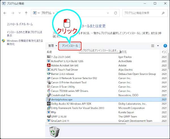This screenshot has height=139, width=170.
Task: Click the Dolby Audio X2 icon
Action: click(x=48, y=104)
